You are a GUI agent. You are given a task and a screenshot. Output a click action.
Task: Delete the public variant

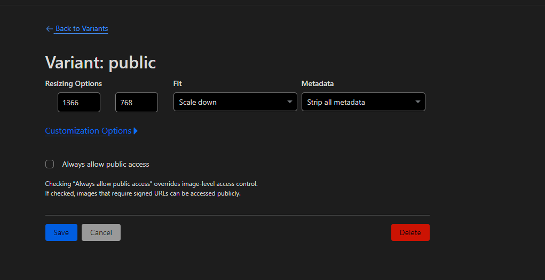click(410, 232)
